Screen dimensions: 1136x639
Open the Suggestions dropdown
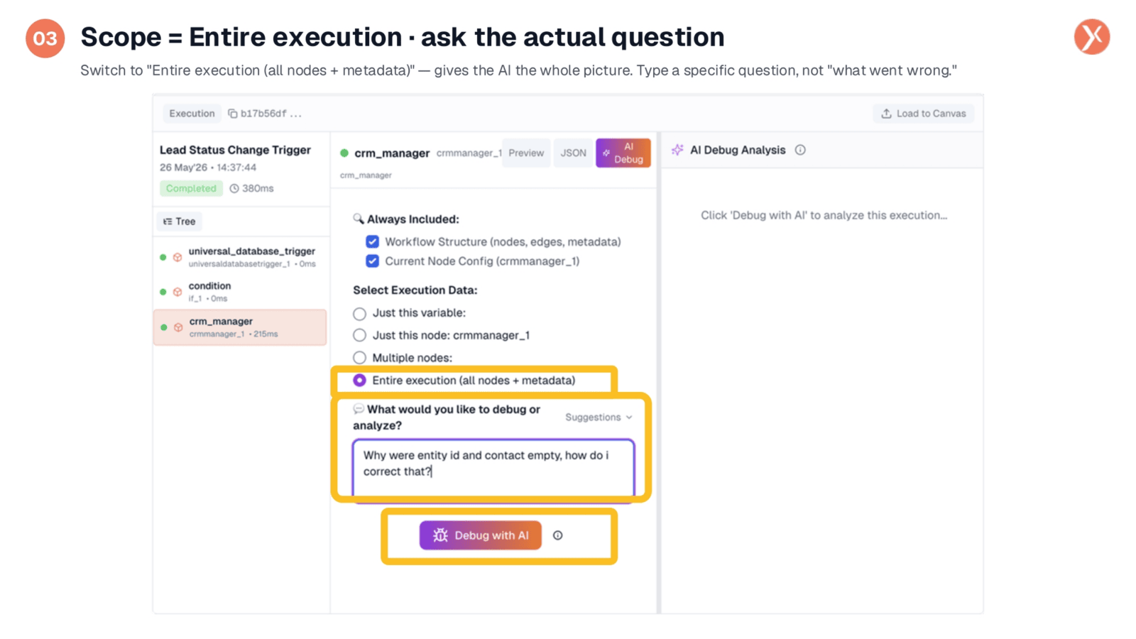coord(599,417)
